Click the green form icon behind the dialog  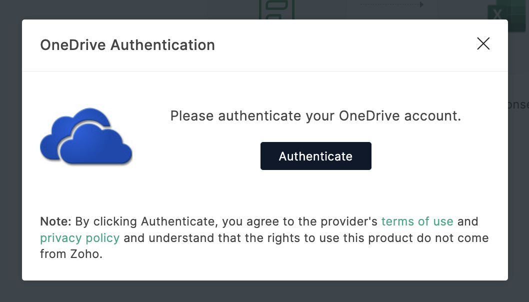[x=276, y=9]
